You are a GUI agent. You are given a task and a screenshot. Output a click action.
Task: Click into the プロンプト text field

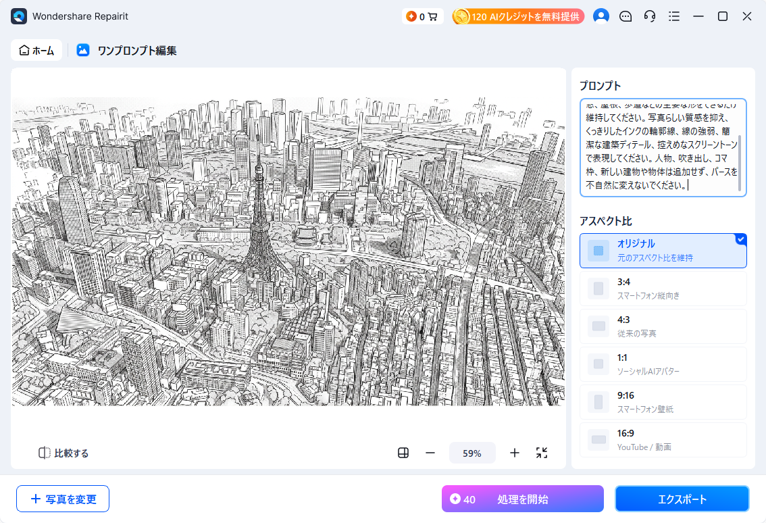coord(663,147)
